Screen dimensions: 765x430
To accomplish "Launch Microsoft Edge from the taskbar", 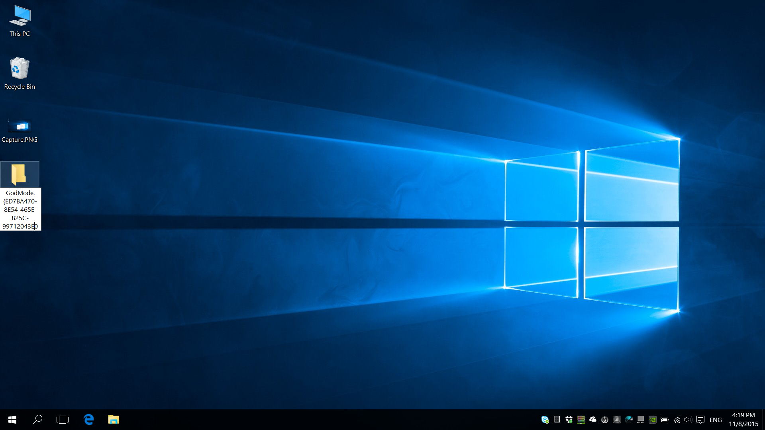I will (88, 420).
